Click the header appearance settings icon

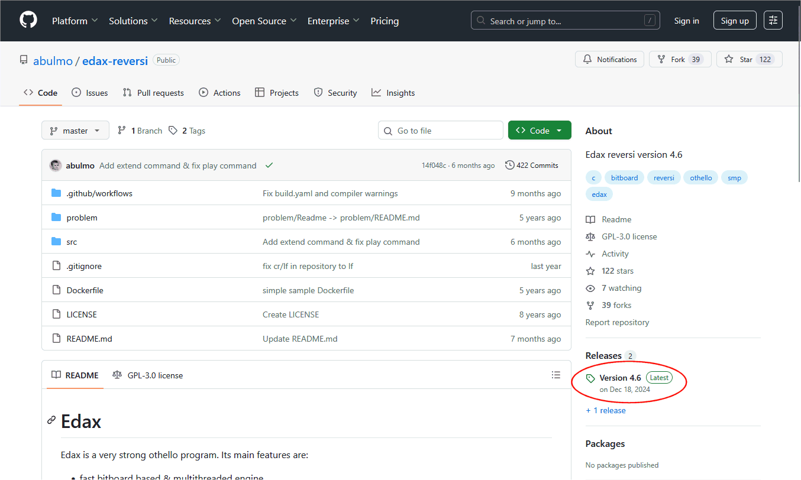tap(773, 21)
